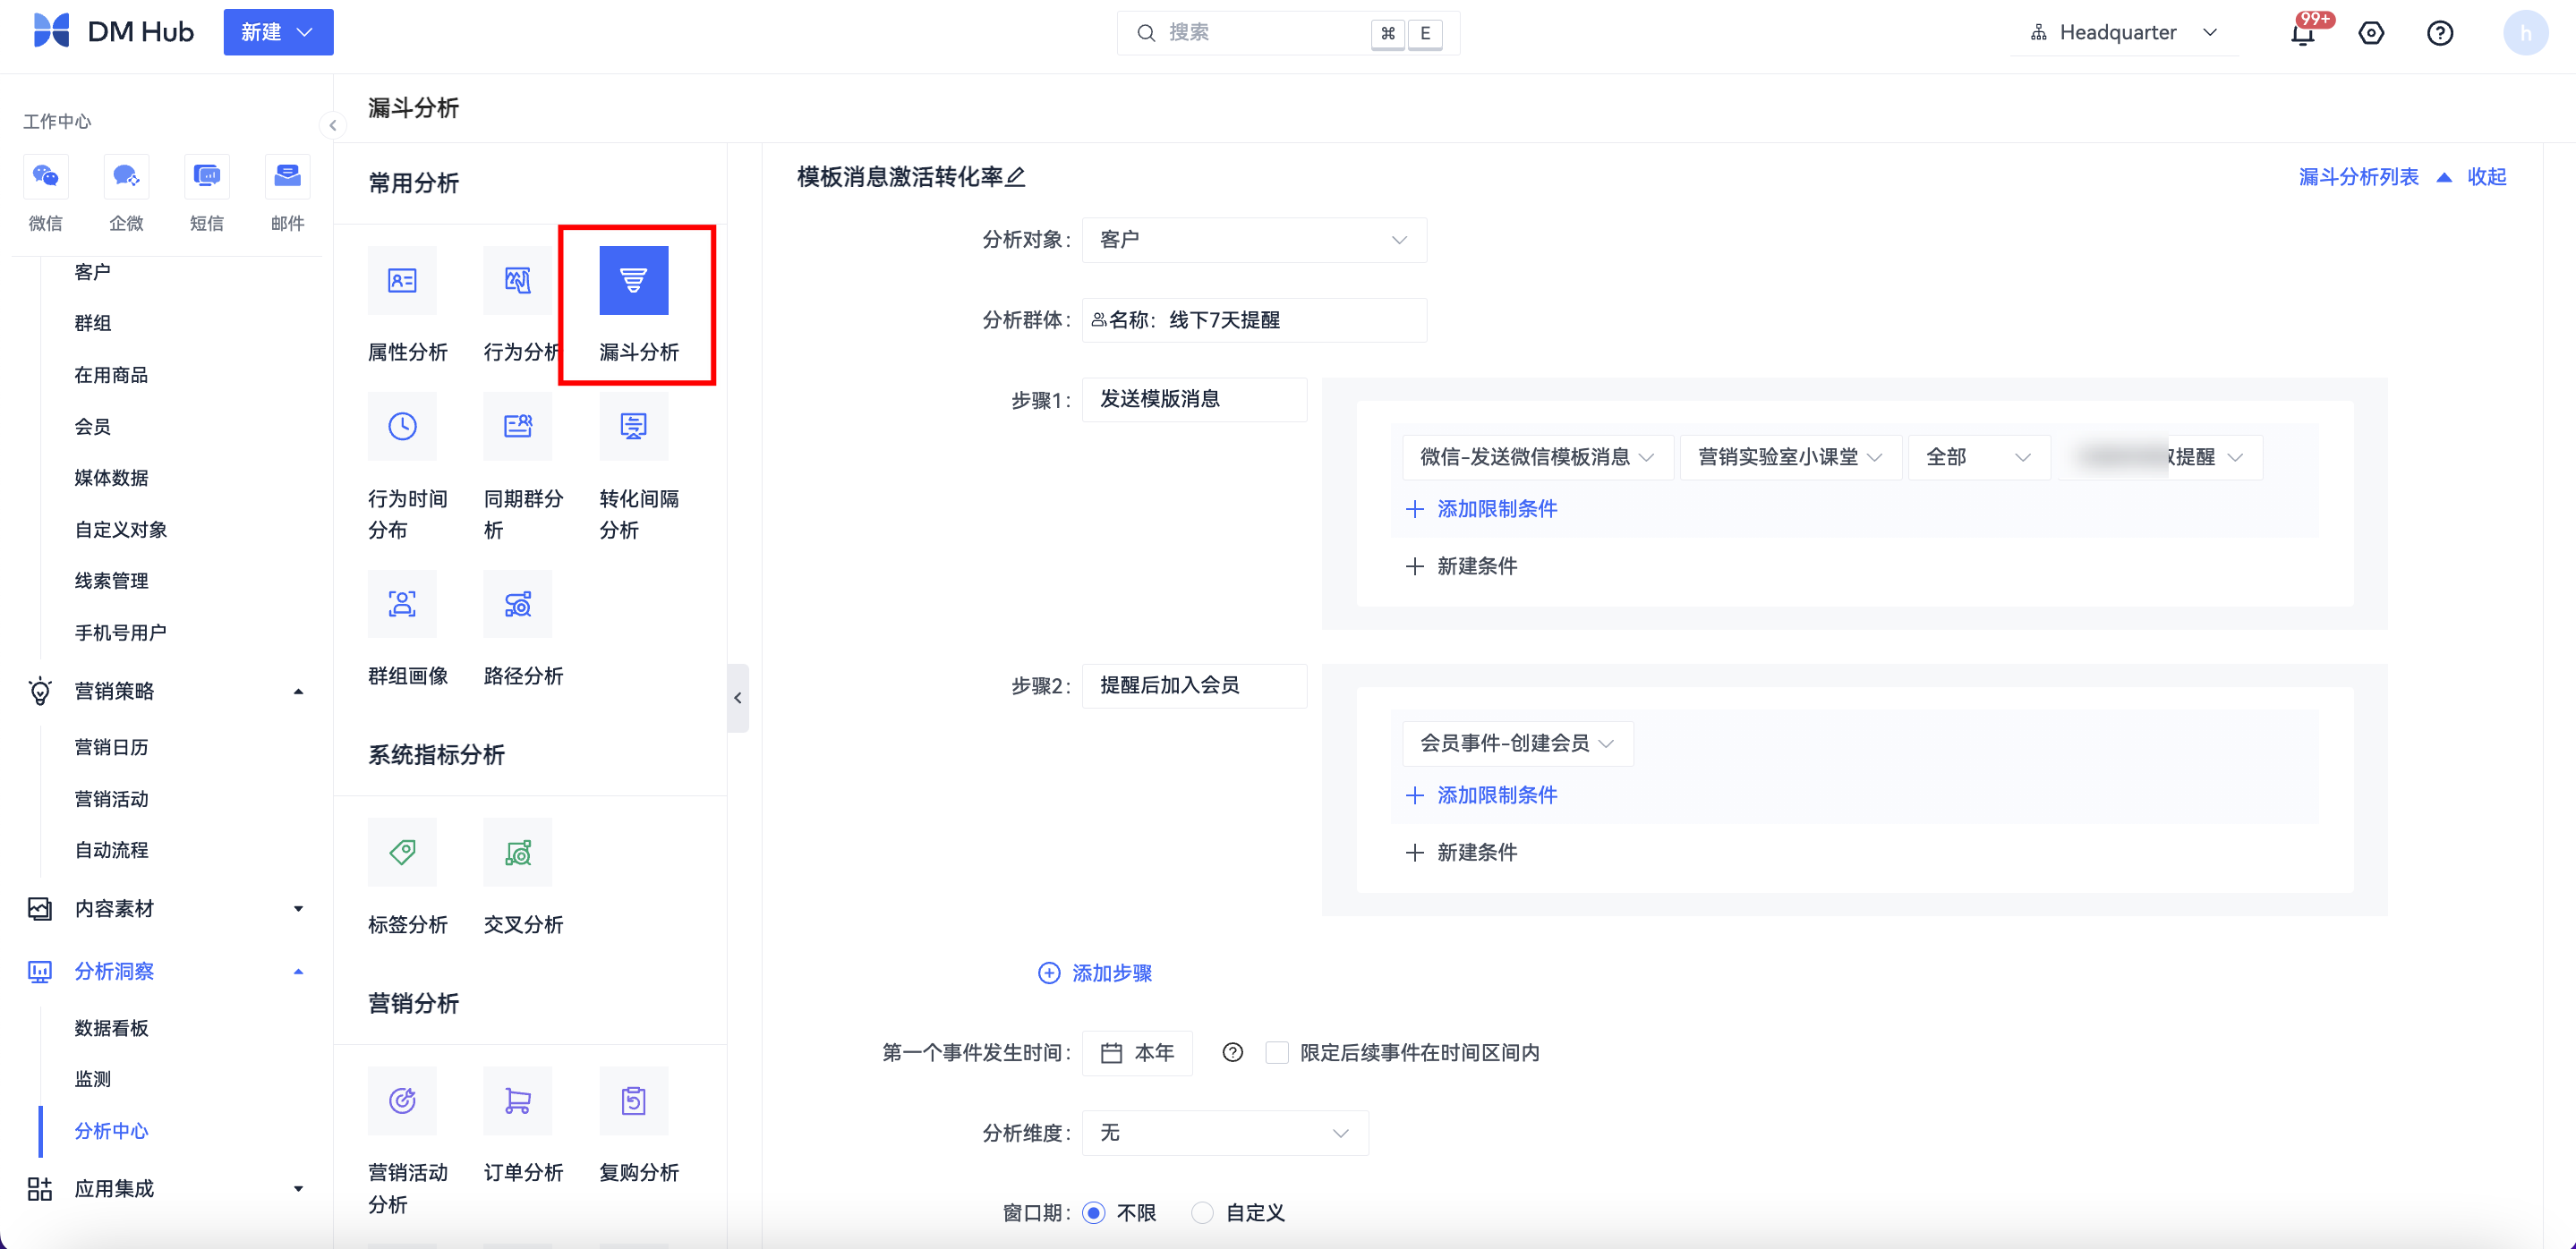Open 客户 in the sidebar
This screenshot has height=1249, width=2576.
(92, 272)
